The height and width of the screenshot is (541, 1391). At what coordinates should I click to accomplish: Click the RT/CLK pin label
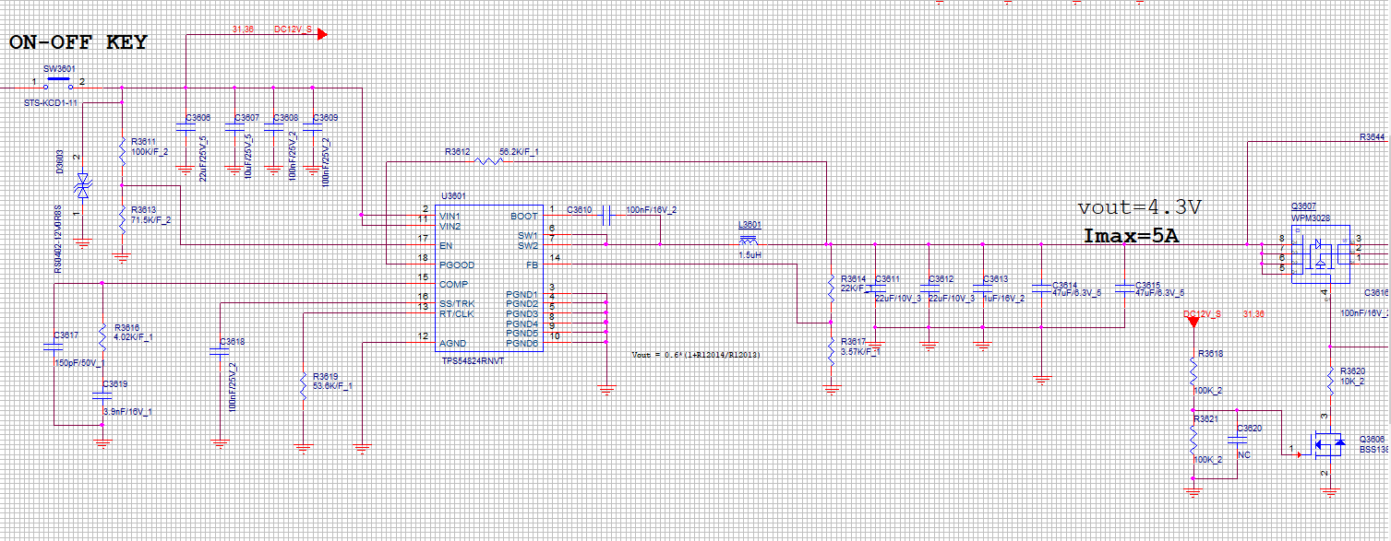point(457,313)
